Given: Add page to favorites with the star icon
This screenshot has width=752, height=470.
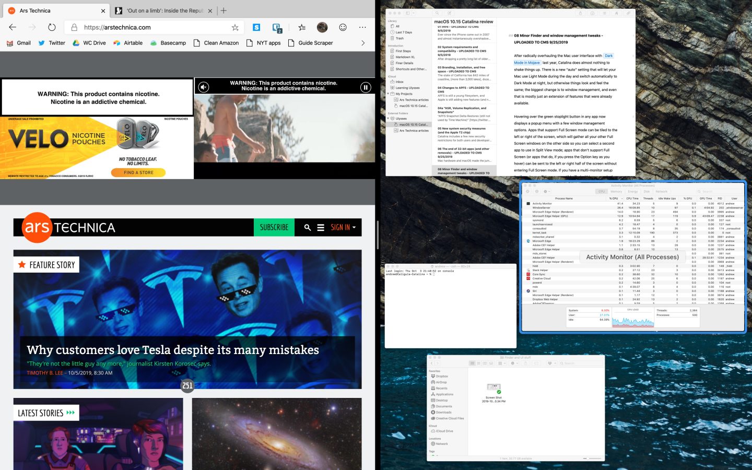Looking at the screenshot, I should (x=235, y=28).
